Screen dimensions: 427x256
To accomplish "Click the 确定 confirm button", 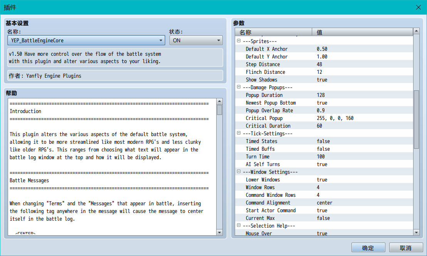I will point(368,248).
